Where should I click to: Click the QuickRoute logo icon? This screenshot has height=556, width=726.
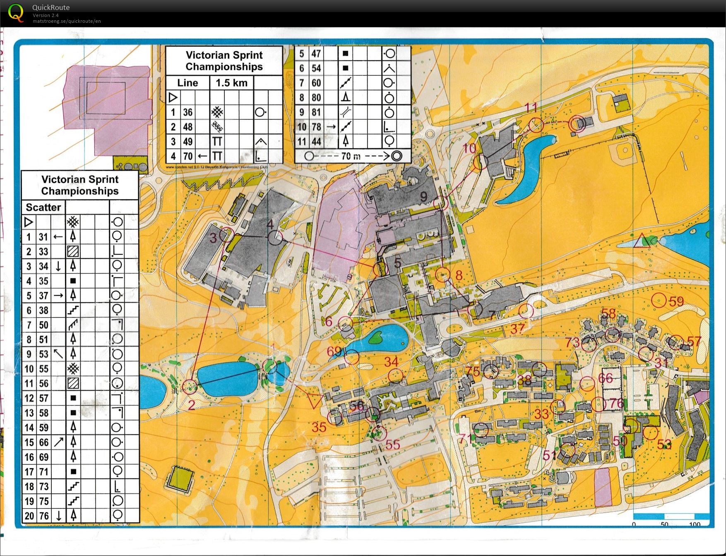(16, 12)
